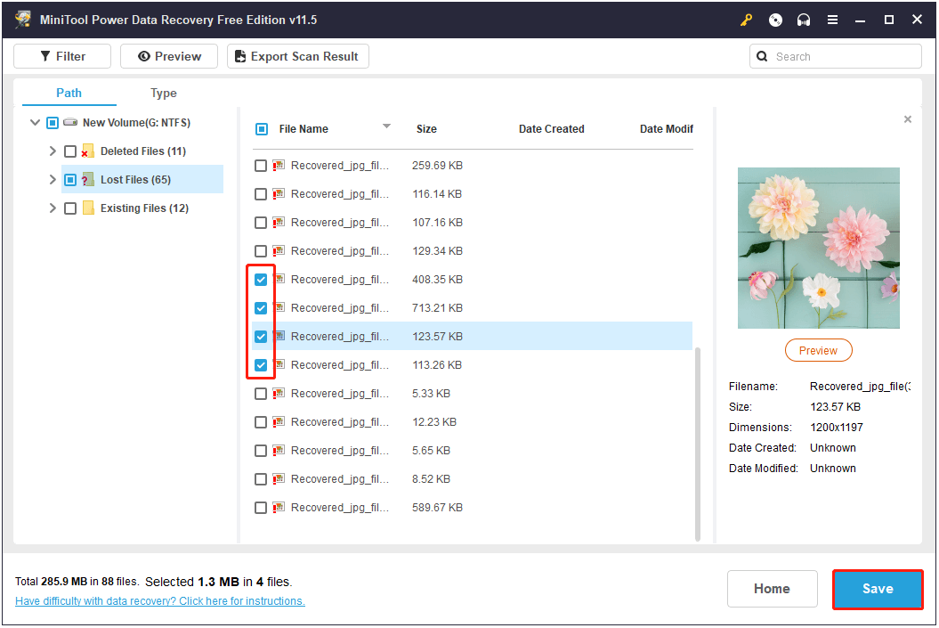Click the file icon for 259.69 KB row
The image size is (939, 628).
(x=279, y=166)
